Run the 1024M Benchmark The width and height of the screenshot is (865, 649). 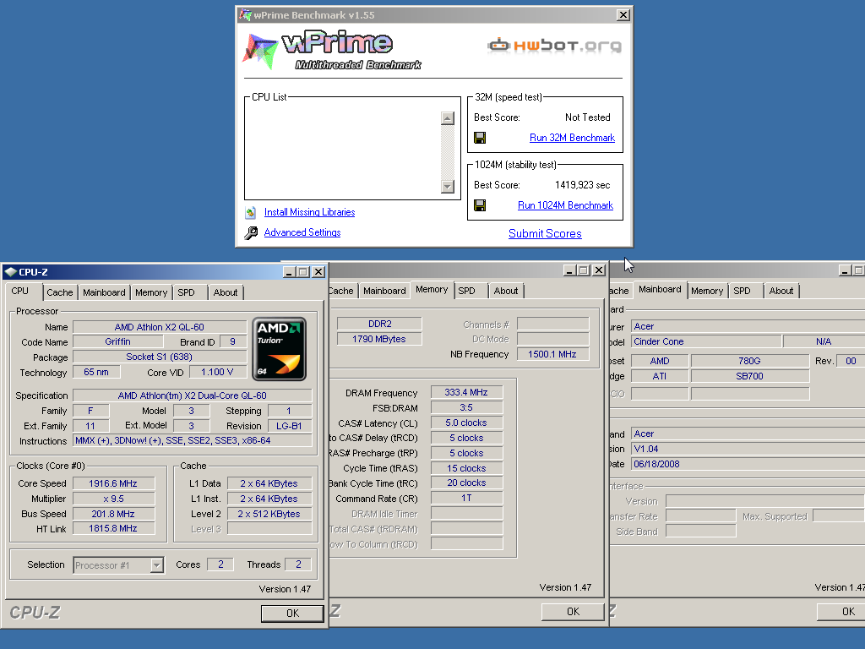click(565, 205)
